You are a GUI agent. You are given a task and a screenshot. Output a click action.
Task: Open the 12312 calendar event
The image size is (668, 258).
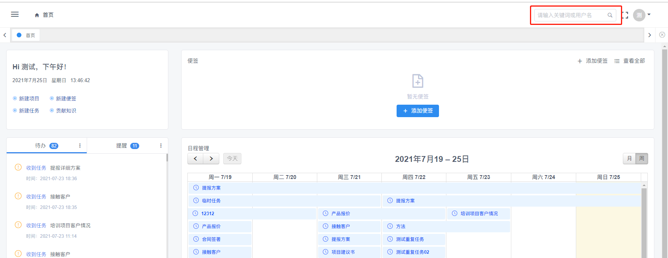coord(252,214)
